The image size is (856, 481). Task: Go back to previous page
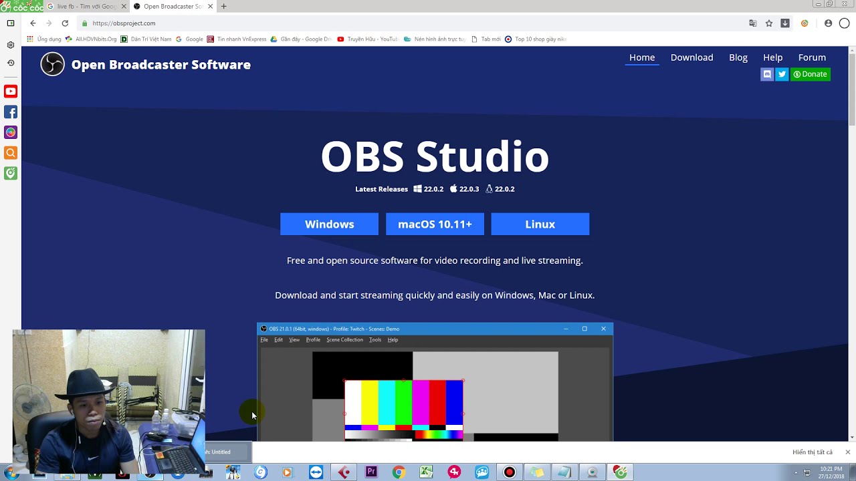(33, 23)
